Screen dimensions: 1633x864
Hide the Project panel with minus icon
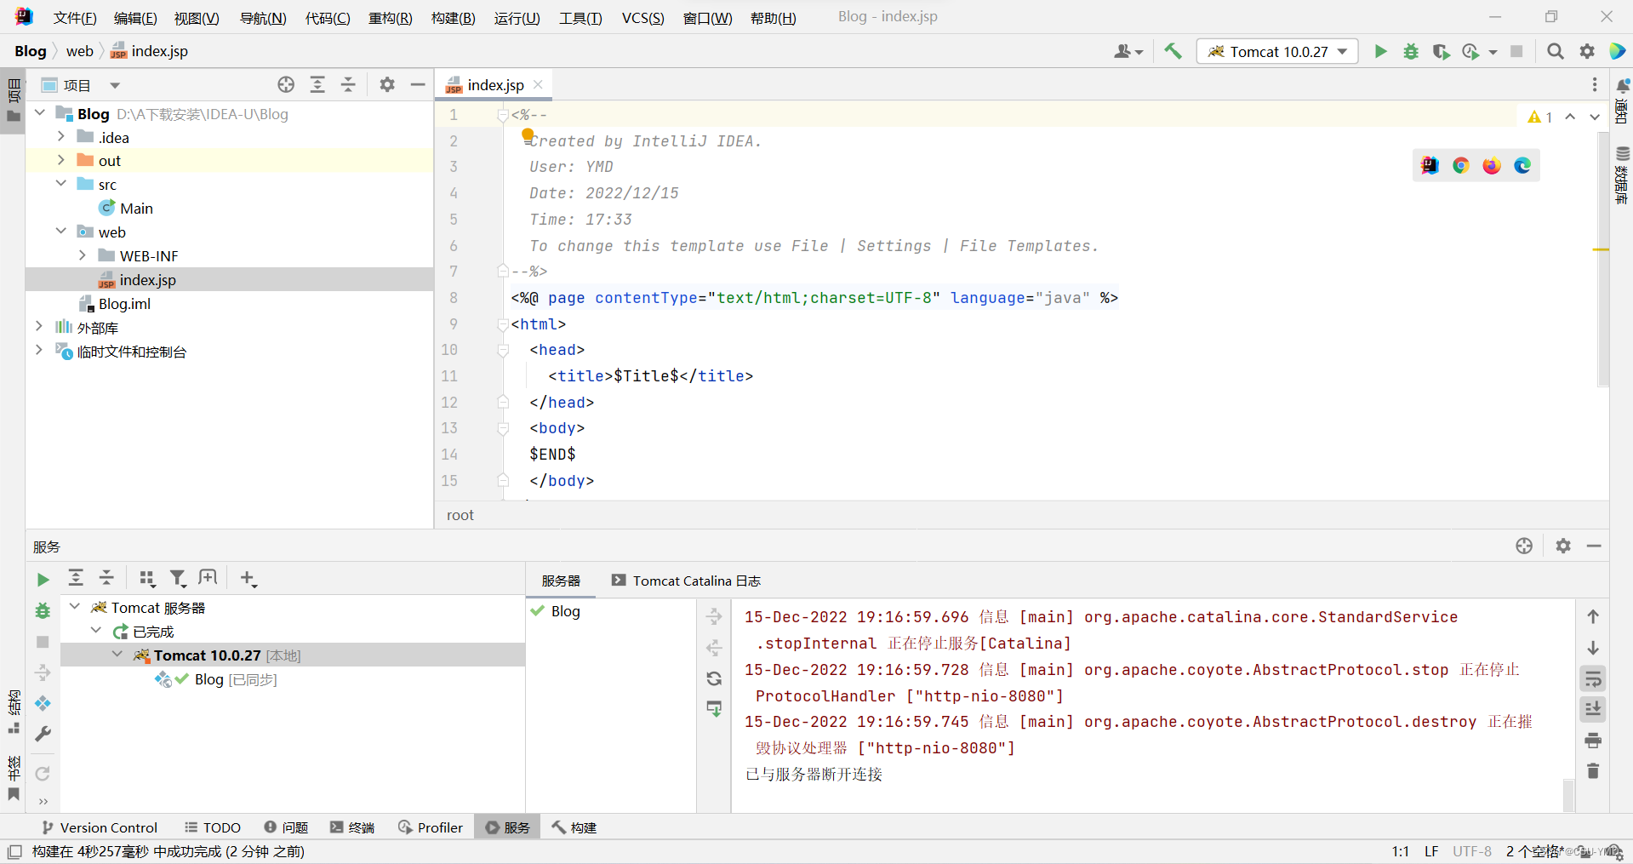tap(418, 84)
